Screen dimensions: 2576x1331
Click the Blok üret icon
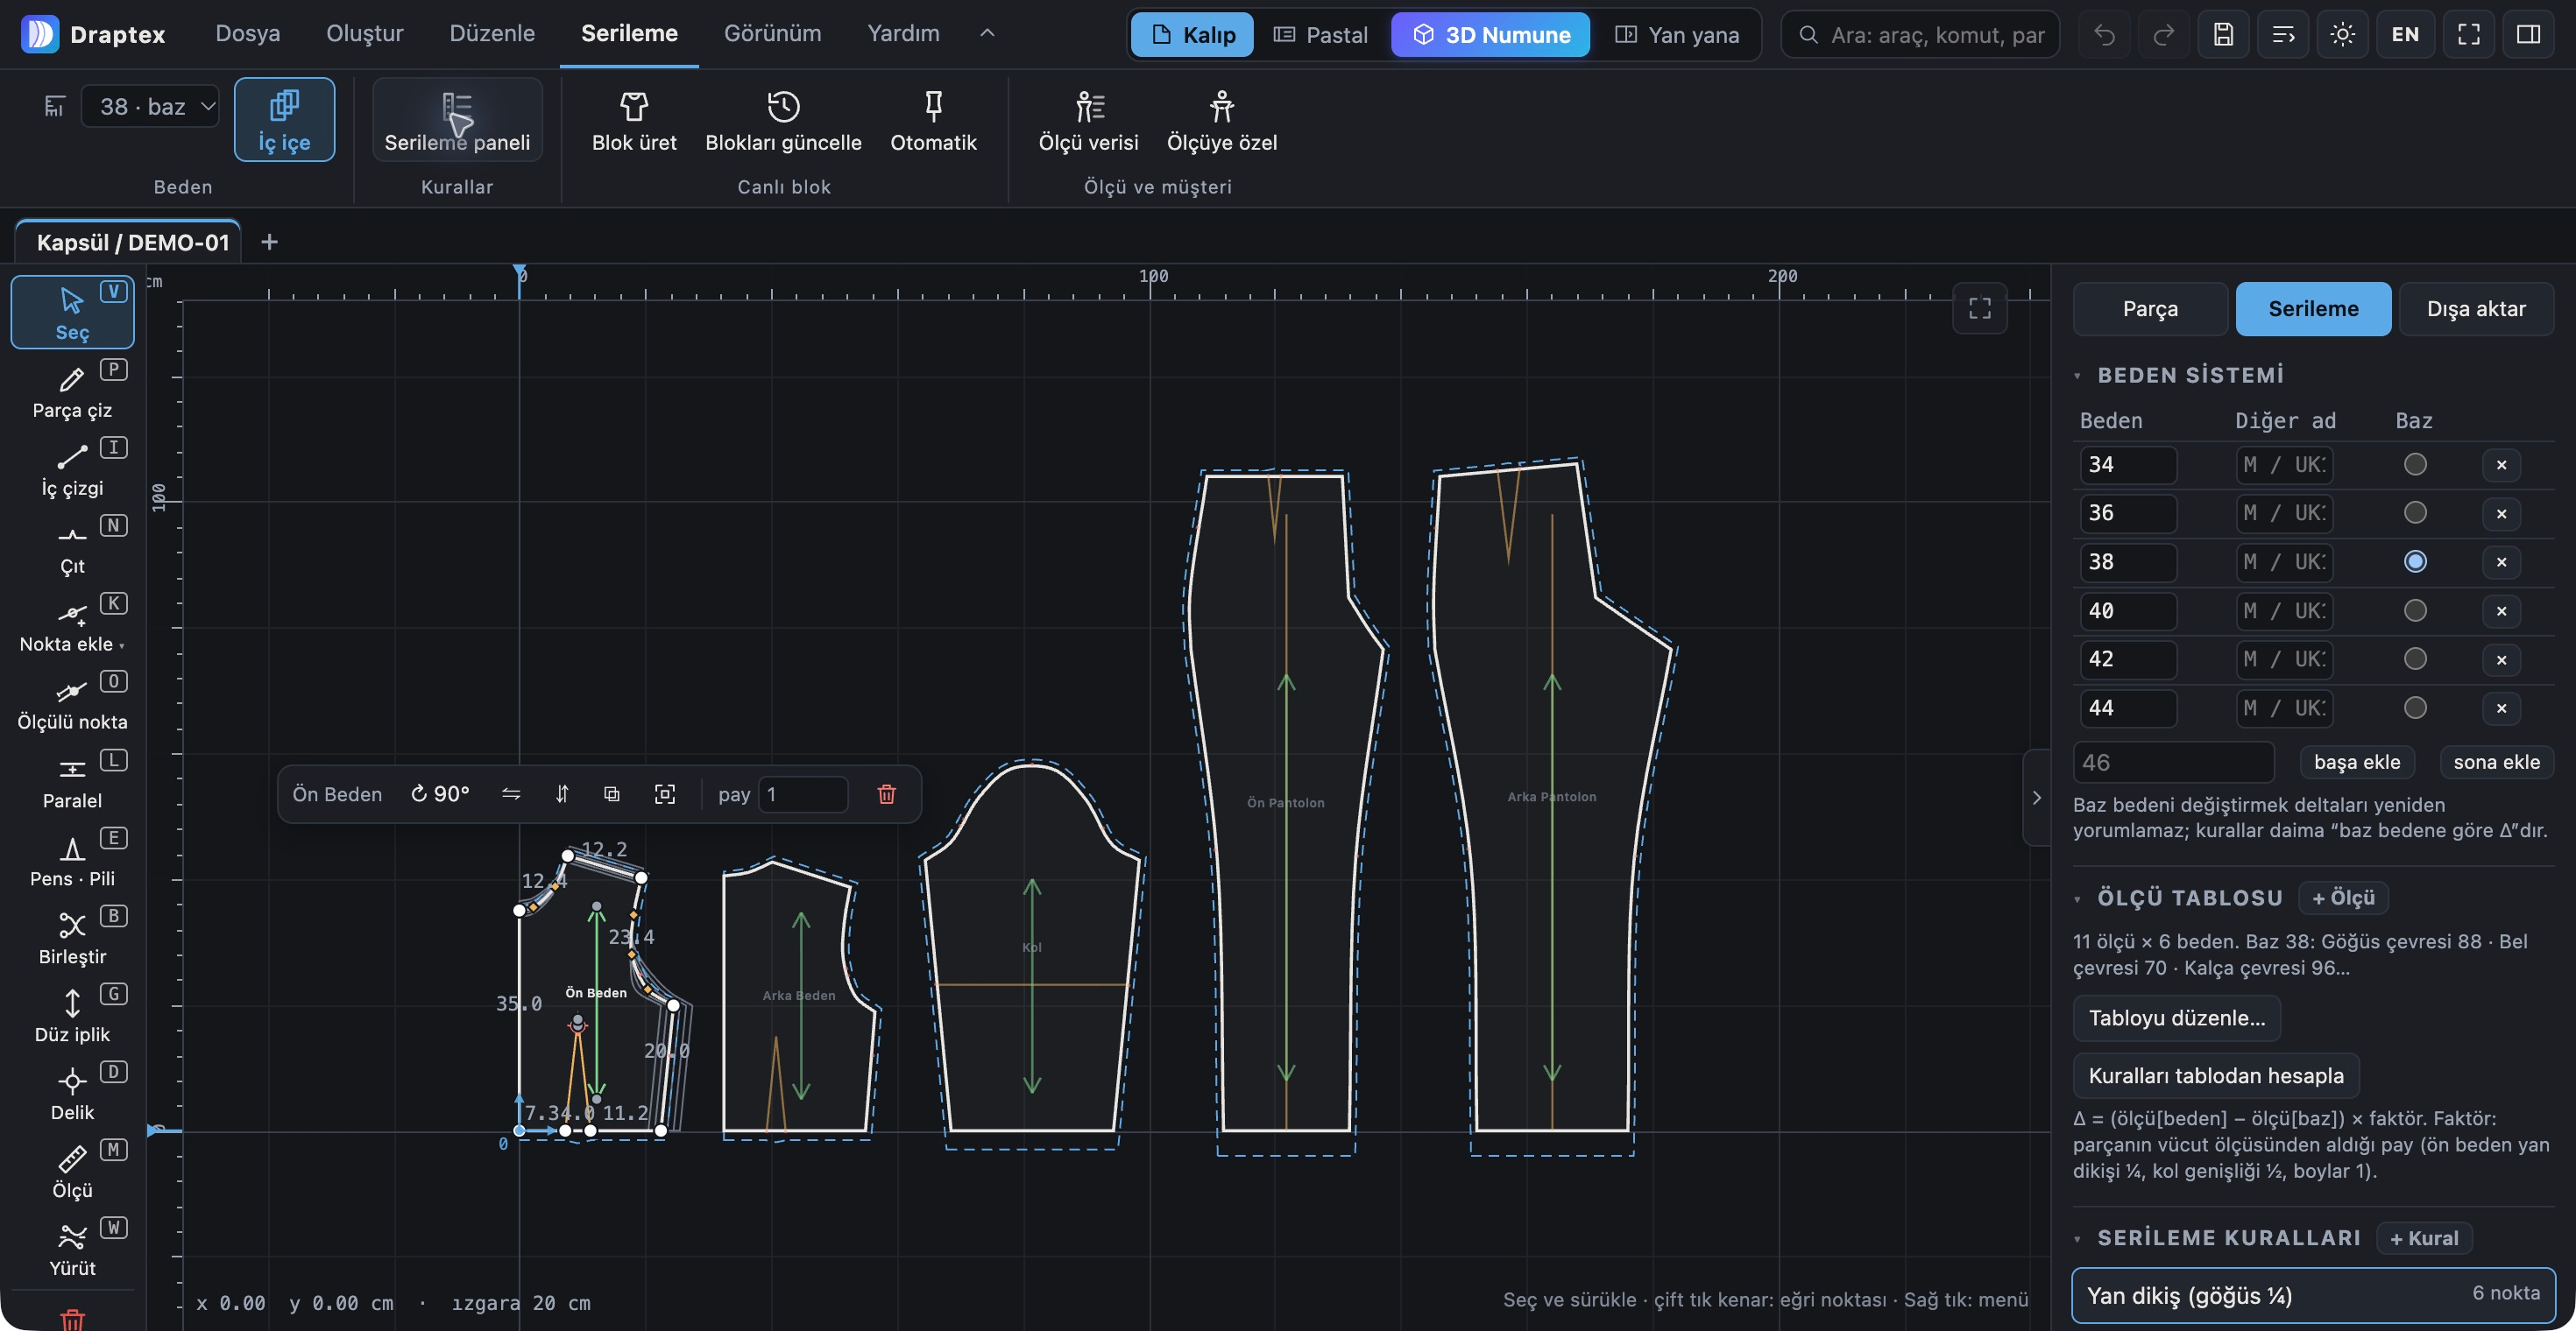(x=634, y=106)
